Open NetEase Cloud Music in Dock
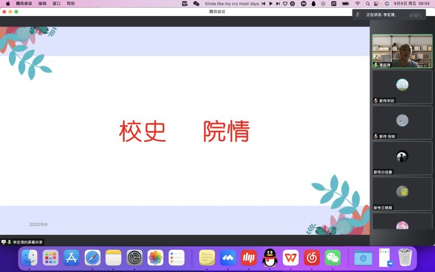 (312, 258)
